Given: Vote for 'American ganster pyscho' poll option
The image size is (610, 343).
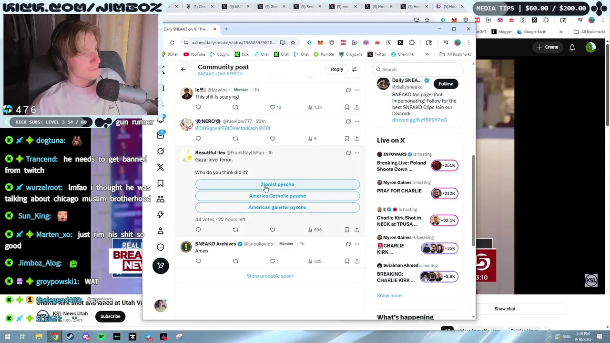Looking at the screenshot, I should pos(277,207).
